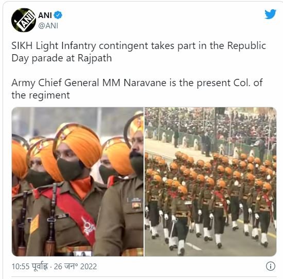Click the Twitter bird logo
The image size is (283, 279).
[270, 14]
